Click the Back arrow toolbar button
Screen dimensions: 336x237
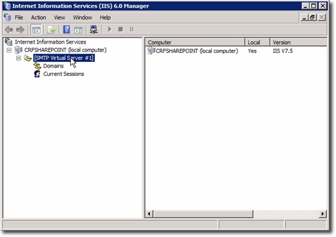[9, 29]
